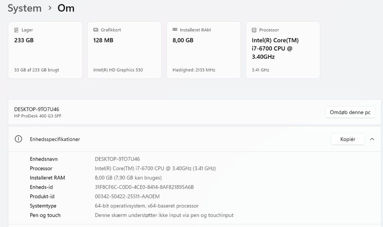Click the DESKTOP-9TO7U46 pc name heading
Image resolution: width=383 pixels, height=227 pixels.
point(37,109)
